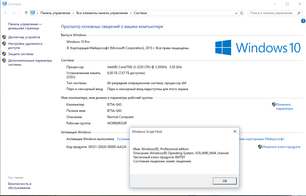Click 'Перо и сенсорный ввод недоступны' value
Screen dimensions: 306x196
[x=148, y=89]
